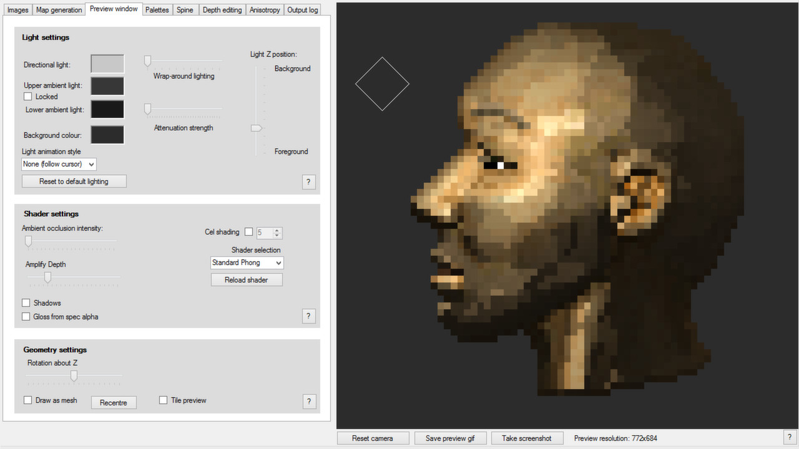Select the Depth editing tab
This screenshot has width=799, height=449.
click(222, 9)
